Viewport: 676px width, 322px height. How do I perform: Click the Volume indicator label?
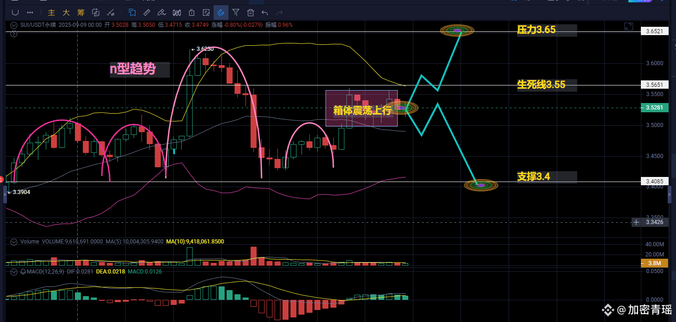pos(30,242)
